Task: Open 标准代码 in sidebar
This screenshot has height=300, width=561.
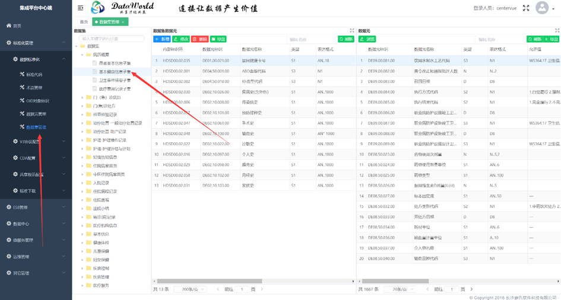Action: coord(34,74)
